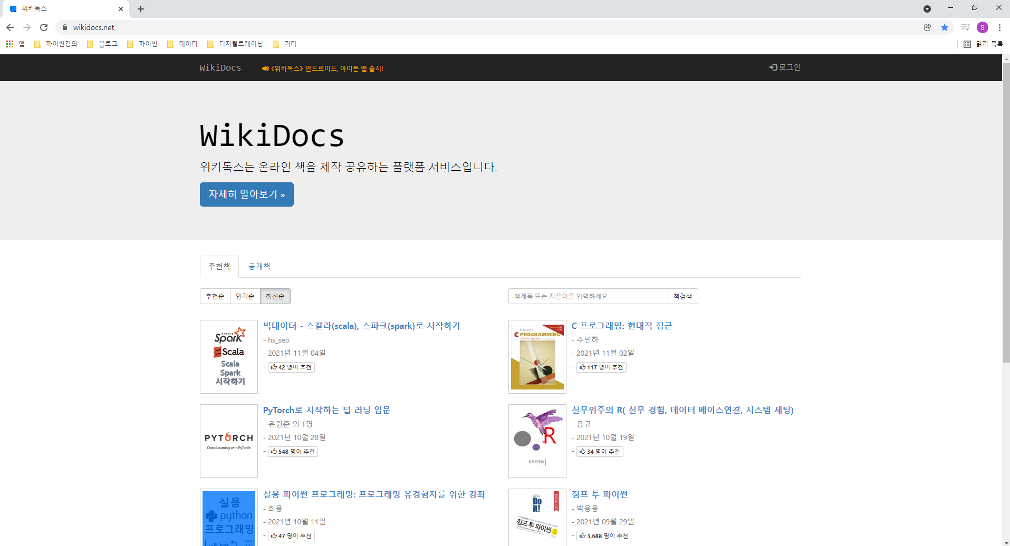Open the share page icon in address bar

click(x=928, y=27)
